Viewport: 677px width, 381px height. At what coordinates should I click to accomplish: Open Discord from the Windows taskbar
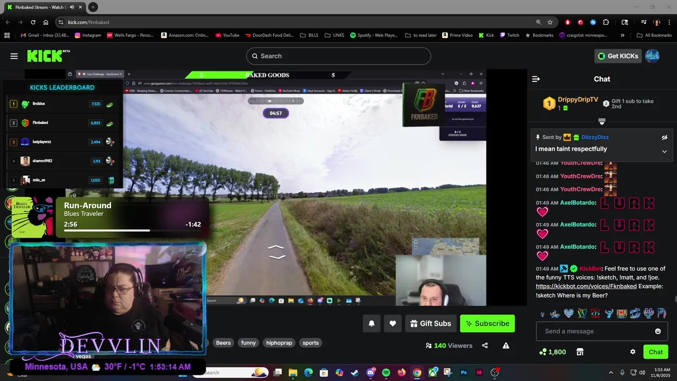[x=371, y=373]
